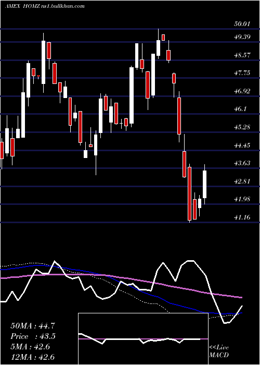The image size is (260, 365).
Task: Click the last white candlestick on the chart
Action: [205, 184]
